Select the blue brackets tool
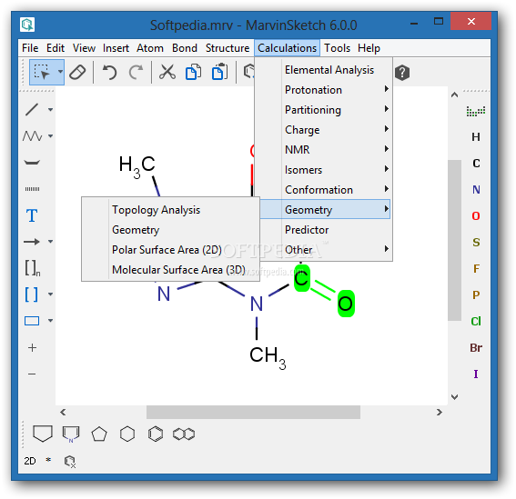This screenshot has width=516, height=499. (x=32, y=294)
